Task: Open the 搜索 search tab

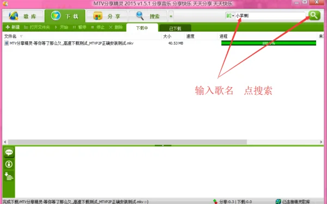Action: (148, 16)
